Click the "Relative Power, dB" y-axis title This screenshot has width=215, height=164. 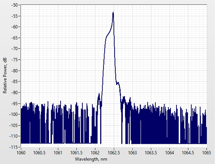pyautogui.click(x=5, y=76)
